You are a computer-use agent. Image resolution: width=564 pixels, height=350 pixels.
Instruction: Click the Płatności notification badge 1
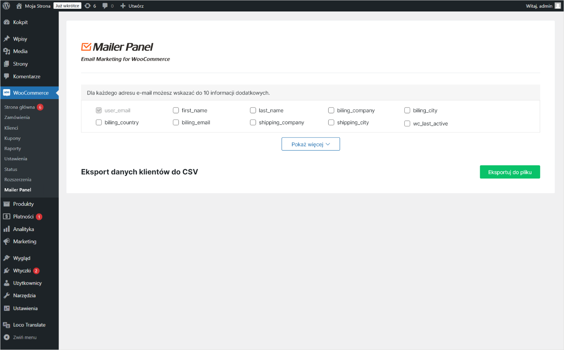point(39,217)
